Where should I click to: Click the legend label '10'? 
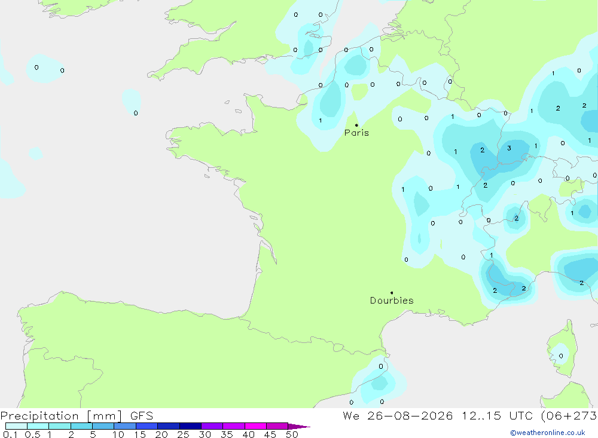click(118, 434)
